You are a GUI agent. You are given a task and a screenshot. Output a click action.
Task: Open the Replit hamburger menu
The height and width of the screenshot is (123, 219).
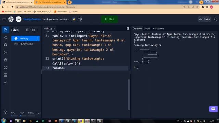(4, 19)
